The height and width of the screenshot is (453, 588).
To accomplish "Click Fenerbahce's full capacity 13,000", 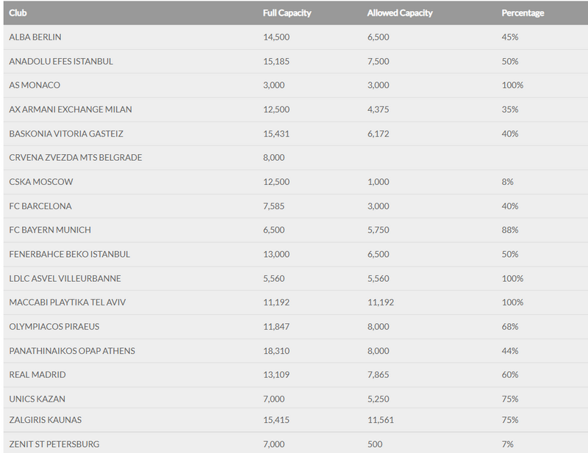I will click(x=276, y=255).
